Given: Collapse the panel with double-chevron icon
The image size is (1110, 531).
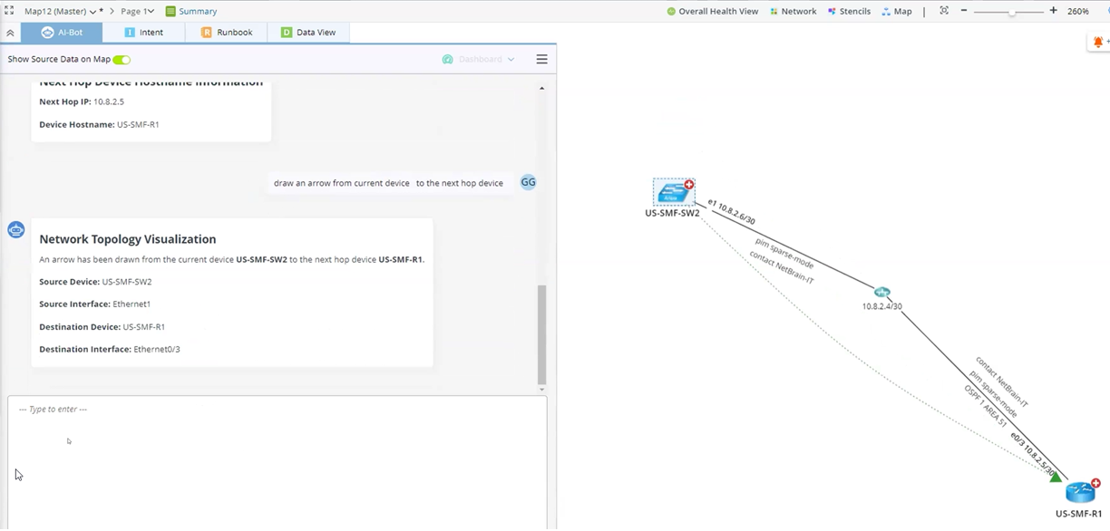Looking at the screenshot, I should tap(10, 33).
